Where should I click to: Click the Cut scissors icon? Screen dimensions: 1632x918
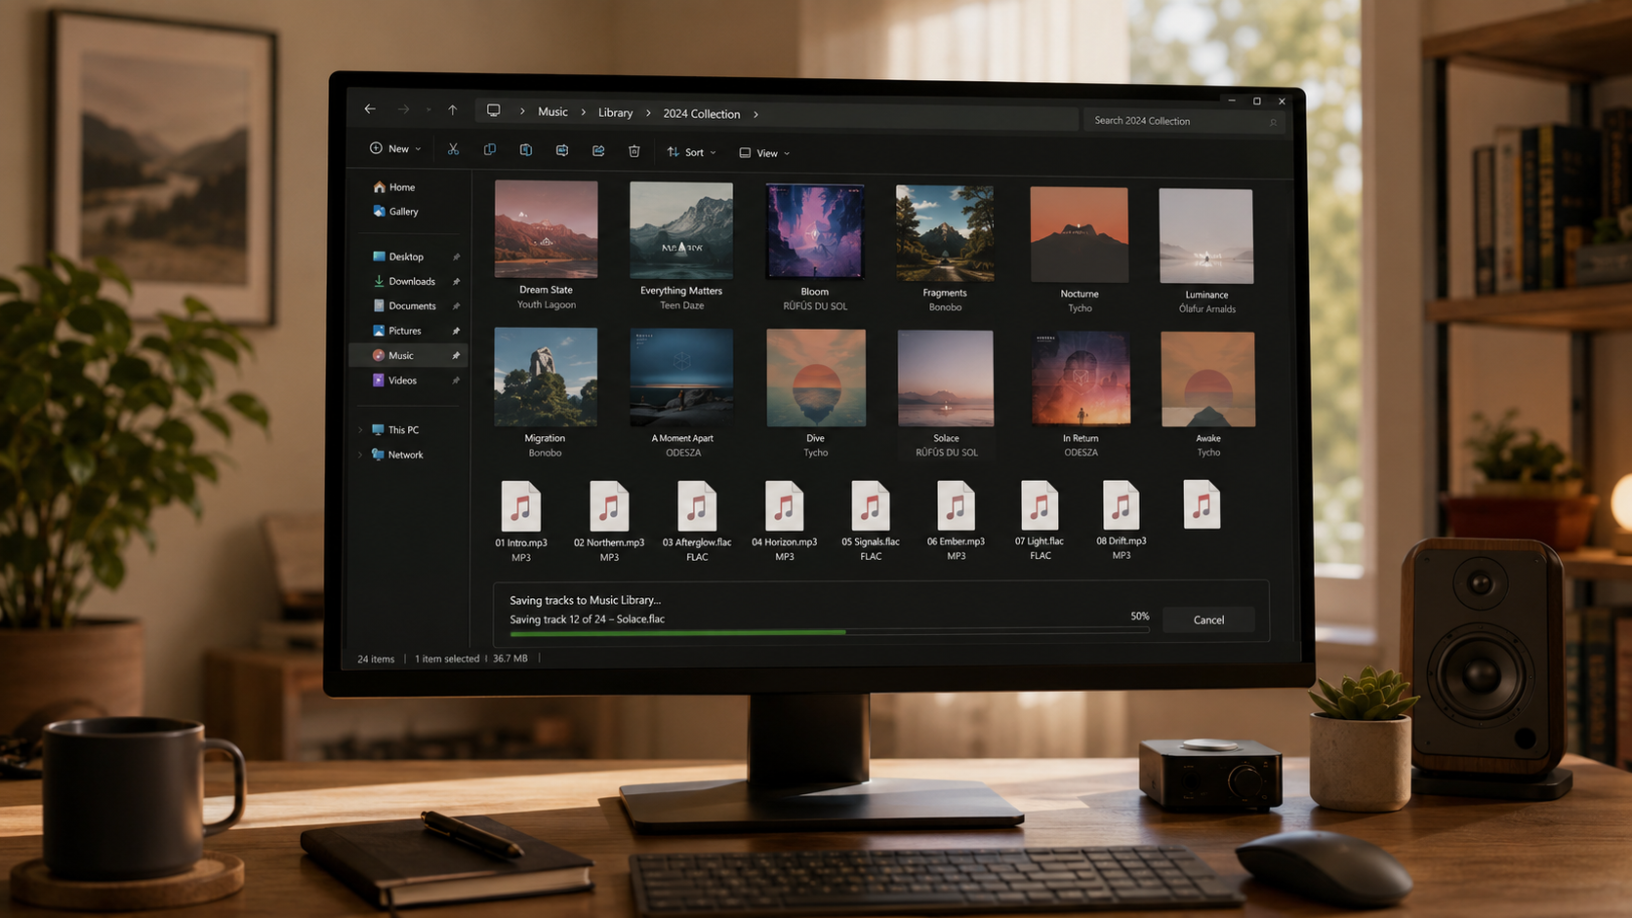(453, 149)
